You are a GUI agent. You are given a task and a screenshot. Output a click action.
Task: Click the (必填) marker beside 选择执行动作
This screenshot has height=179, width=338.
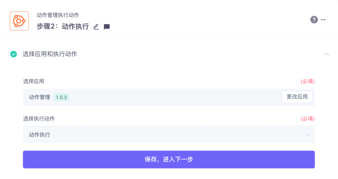pyautogui.click(x=307, y=119)
